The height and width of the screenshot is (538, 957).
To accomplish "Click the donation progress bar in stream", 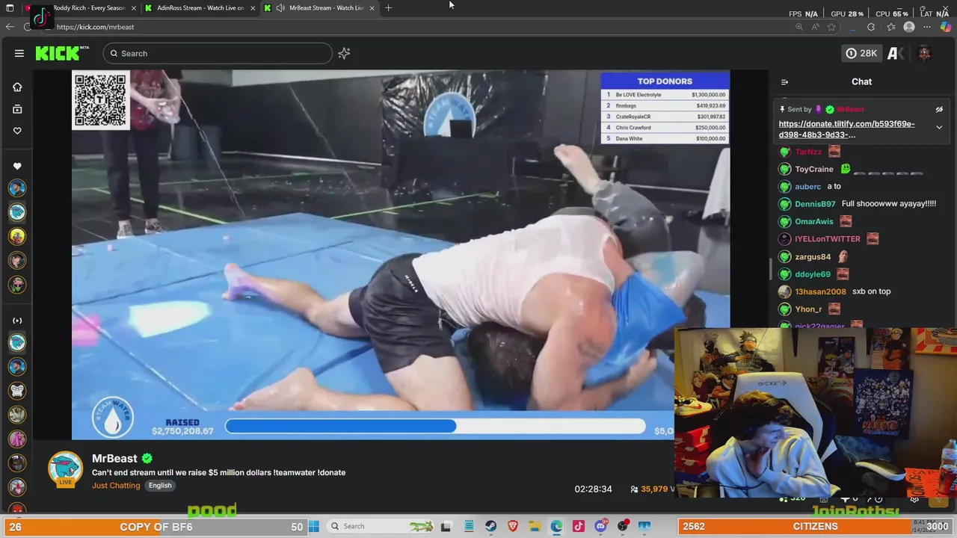I will (x=435, y=426).
